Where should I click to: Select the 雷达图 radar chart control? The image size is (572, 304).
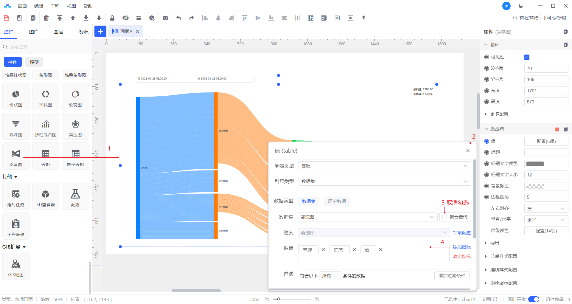coord(75,127)
